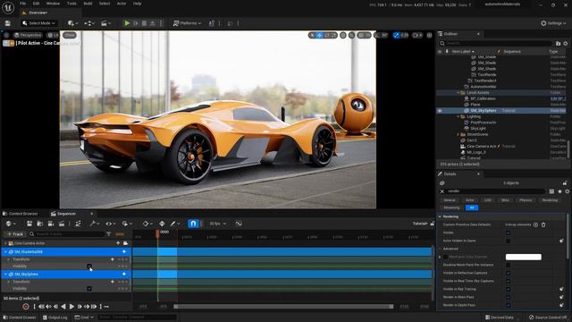Click the Sequencer horizontal range scrollbar
This screenshot has width=572, height=322.
[x=284, y=307]
